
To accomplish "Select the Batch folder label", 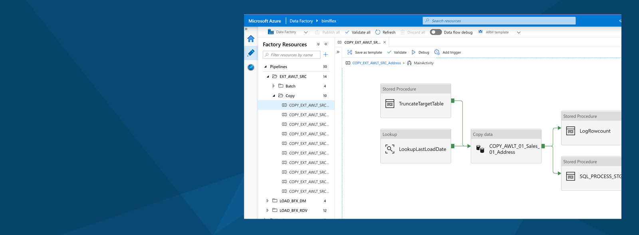I will [290, 86].
